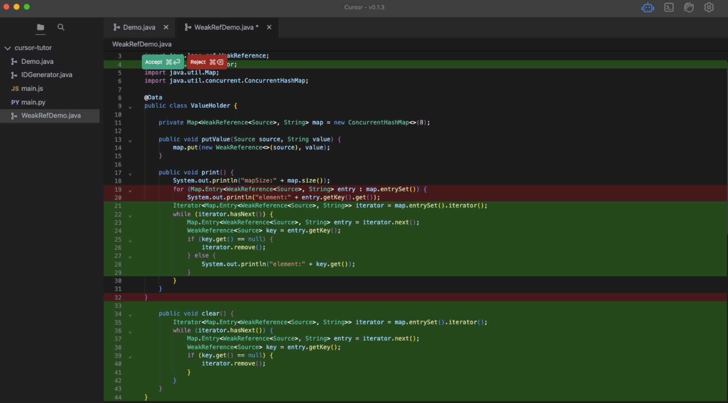Fold the for loop at line 19

tap(130, 191)
